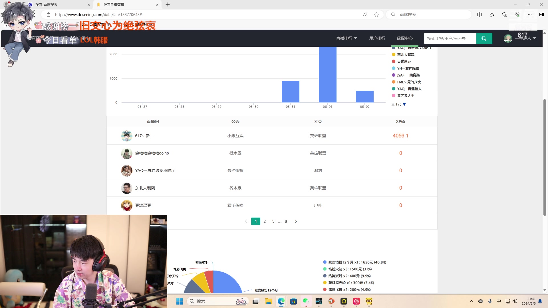Toggle 钻粉火箭 pie legend entry
The image size is (548, 308).
(x=347, y=269)
